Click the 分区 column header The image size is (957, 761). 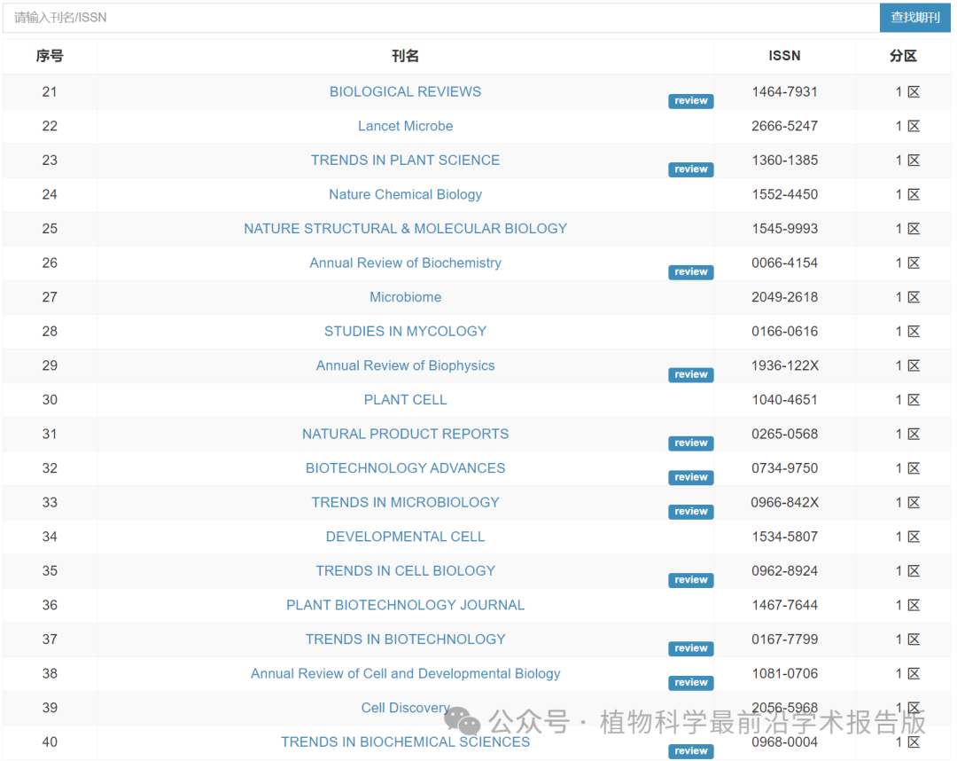[x=903, y=56]
